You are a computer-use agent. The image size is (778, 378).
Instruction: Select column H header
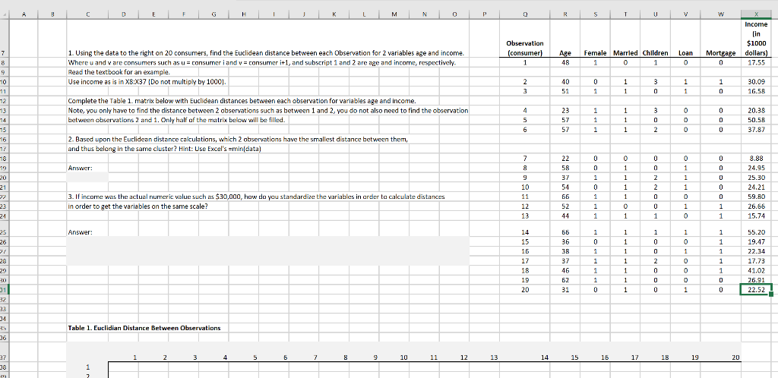click(244, 15)
